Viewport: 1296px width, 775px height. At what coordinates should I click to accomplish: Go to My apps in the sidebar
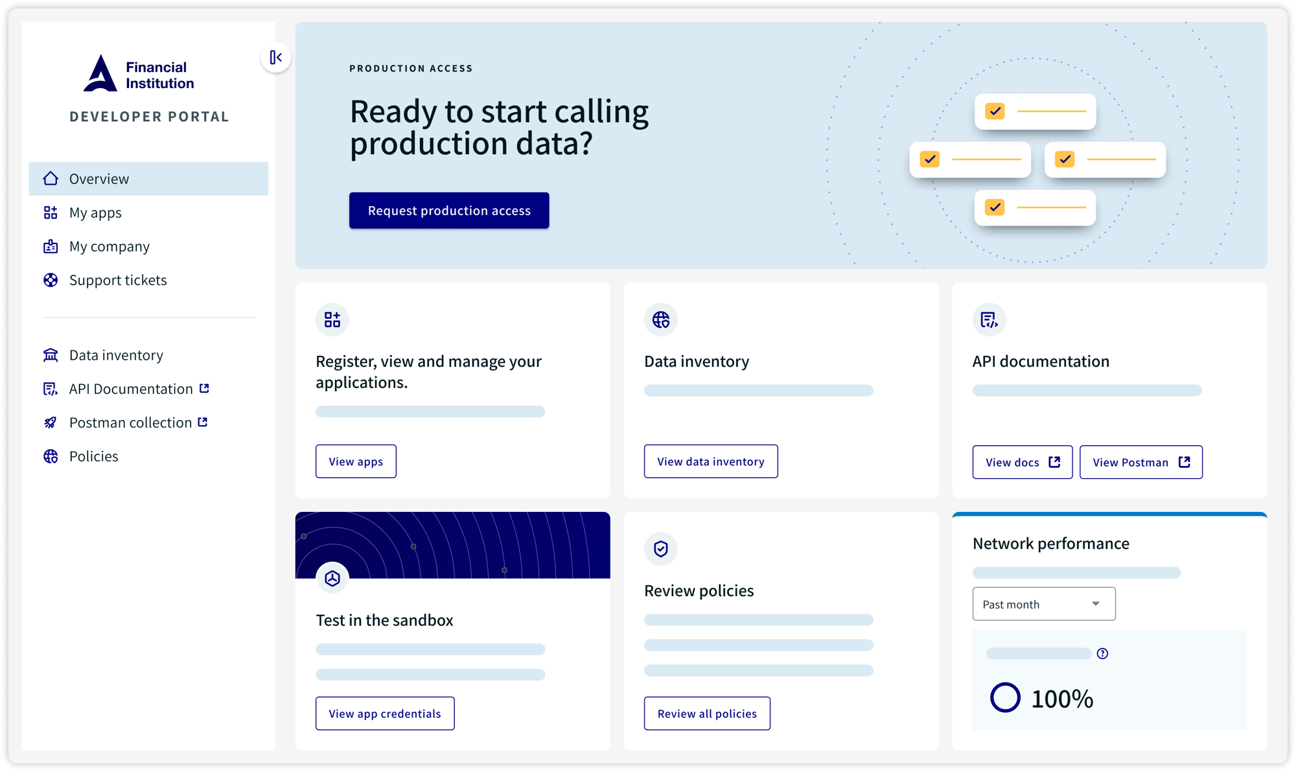coord(148,212)
